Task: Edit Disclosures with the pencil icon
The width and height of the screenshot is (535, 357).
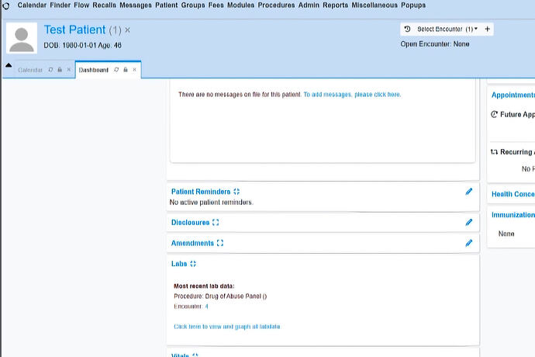Action: point(469,223)
